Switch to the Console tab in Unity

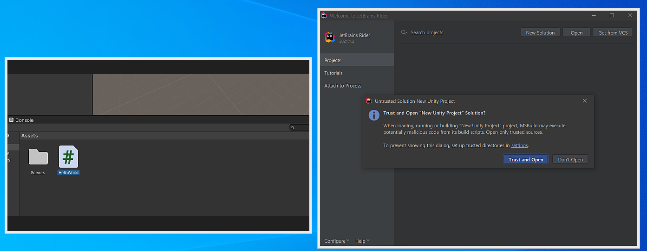tap(21, 120)
